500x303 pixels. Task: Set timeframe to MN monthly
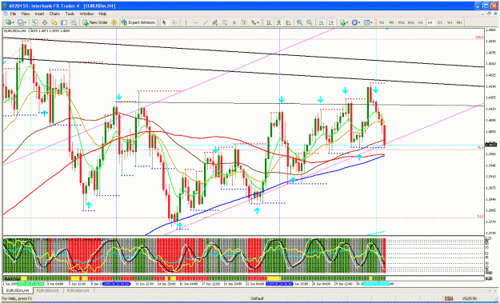click(x=459, y=22)
